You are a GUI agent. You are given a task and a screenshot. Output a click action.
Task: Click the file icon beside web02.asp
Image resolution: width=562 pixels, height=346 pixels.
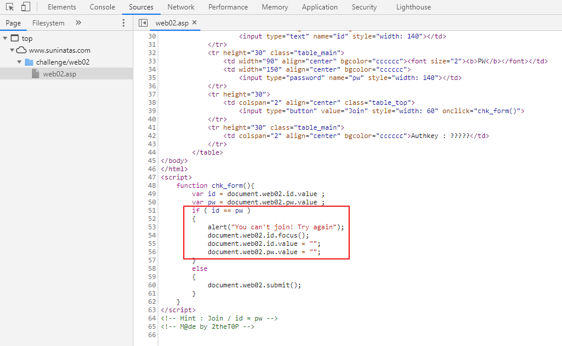point(36,73)
